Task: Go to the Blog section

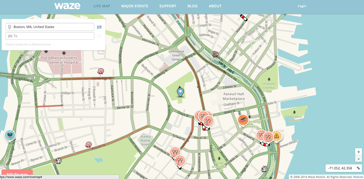Action: click(192, 6)
